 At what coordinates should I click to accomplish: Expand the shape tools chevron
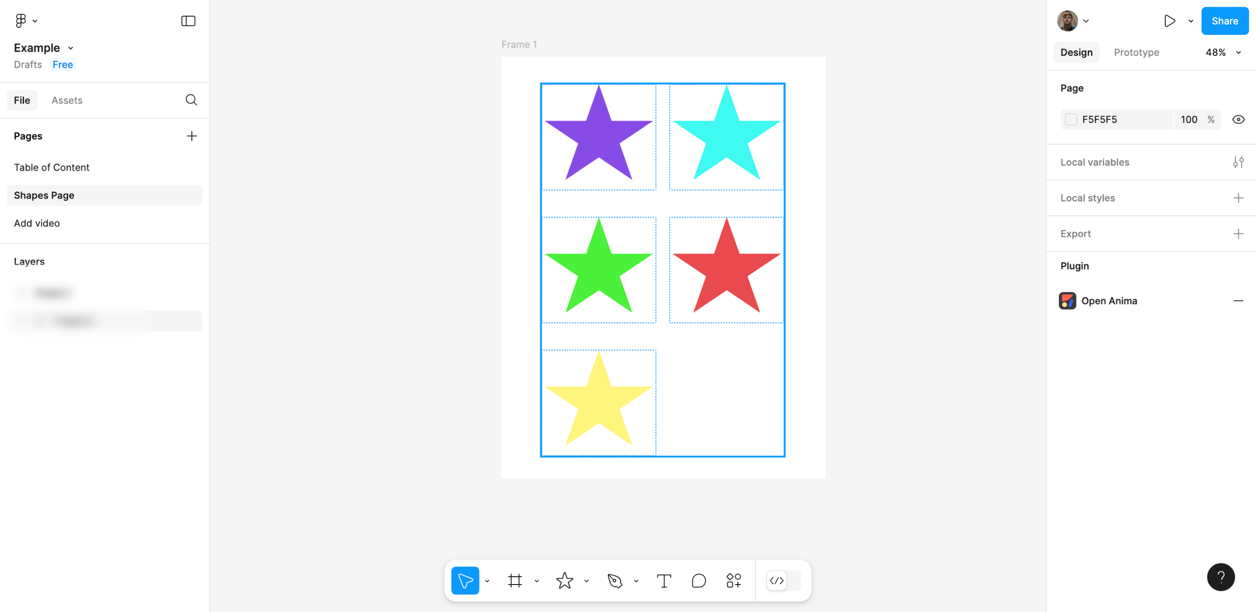tap(586, 581)
